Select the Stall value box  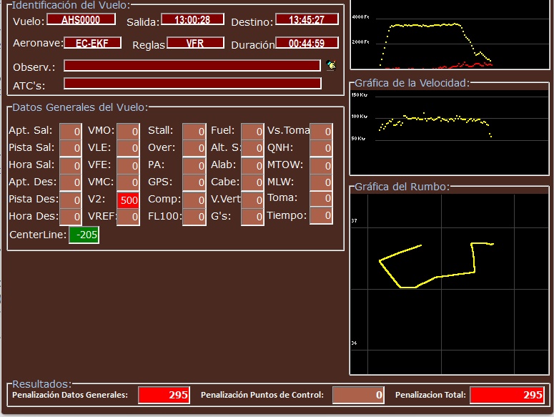pos(194,131)
